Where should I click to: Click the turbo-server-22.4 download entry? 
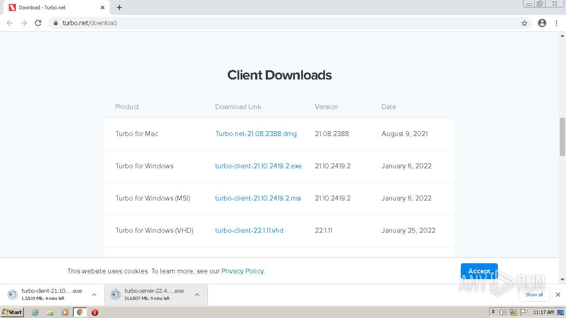pyautogui.click(x=149, y=295)
